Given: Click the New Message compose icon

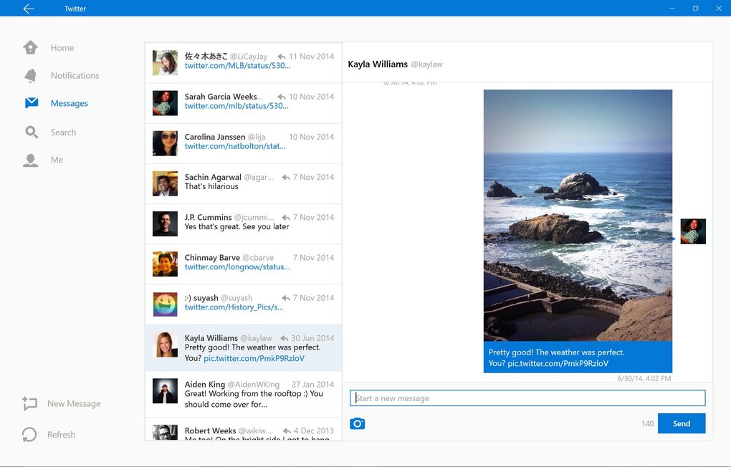Looking at the screenshot, I should [x=29, y=404].
